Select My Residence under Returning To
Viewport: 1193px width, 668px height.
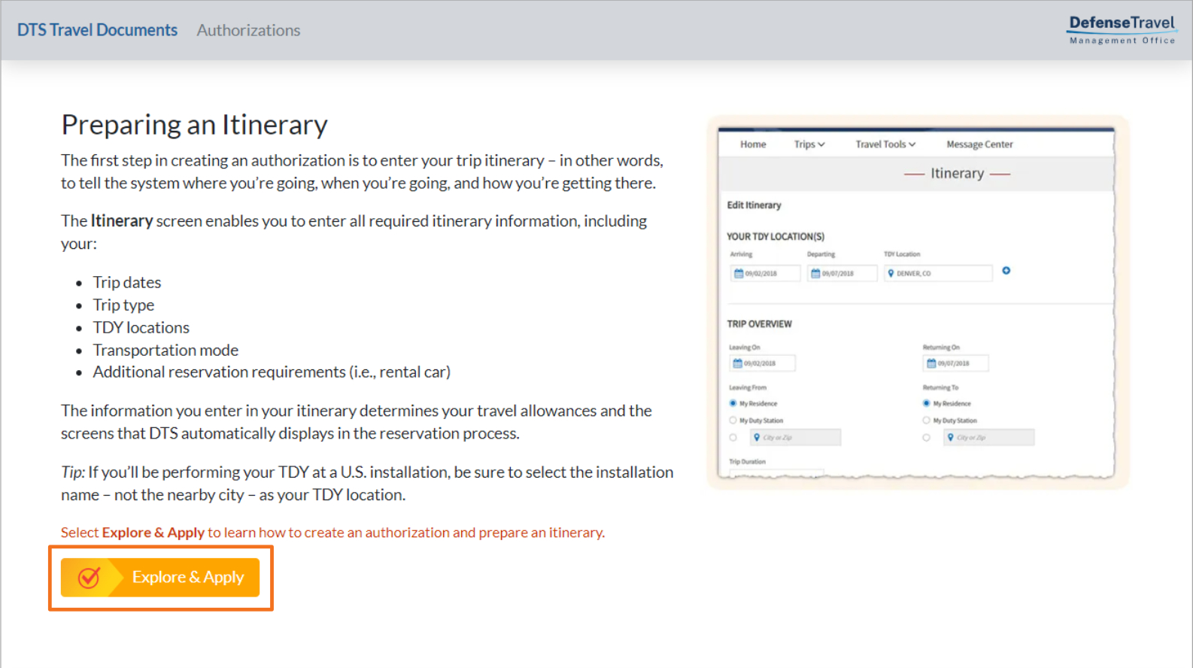pyautogui.click(x=927, y=404)
